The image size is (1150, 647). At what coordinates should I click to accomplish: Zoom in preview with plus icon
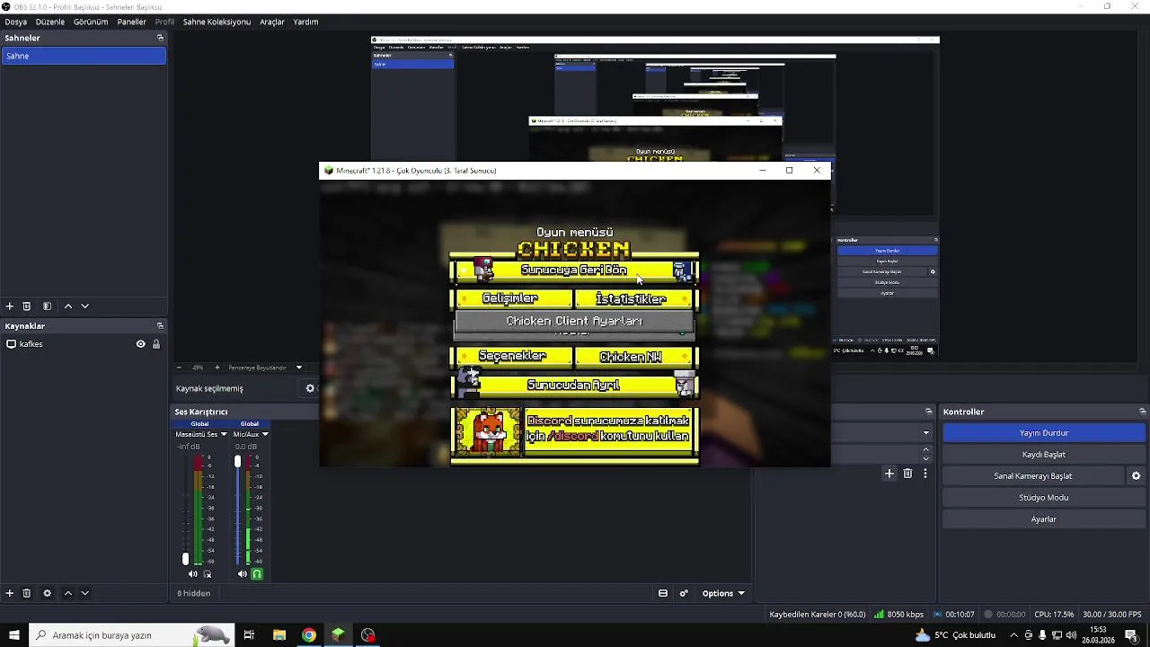(x=217, y=368)
